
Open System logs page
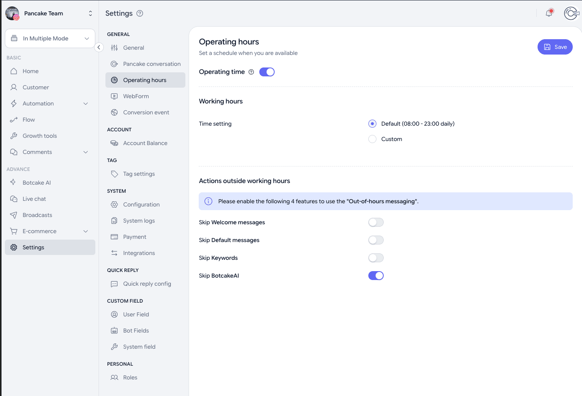145,221
